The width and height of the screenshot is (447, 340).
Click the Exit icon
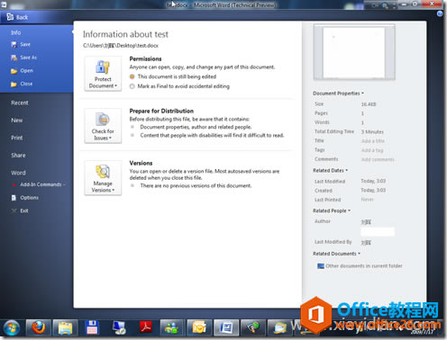(x=14, y=210)
